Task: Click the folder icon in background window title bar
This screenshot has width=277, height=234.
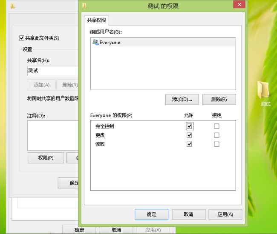Action: (12, 6)
